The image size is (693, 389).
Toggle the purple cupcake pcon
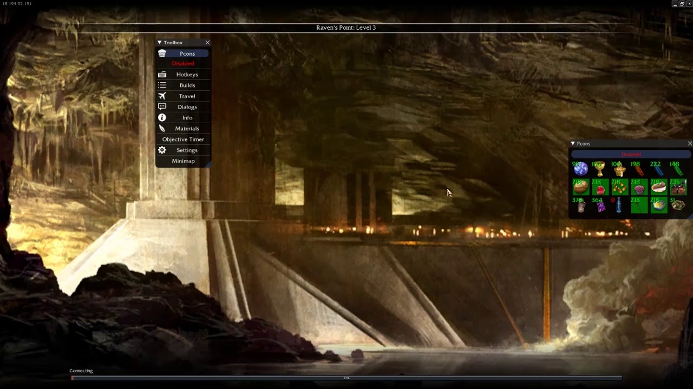(x=639, y=187)
